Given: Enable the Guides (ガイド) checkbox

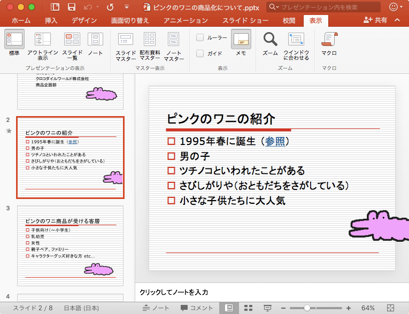Looking at the screenshot, I should point(200,53).
